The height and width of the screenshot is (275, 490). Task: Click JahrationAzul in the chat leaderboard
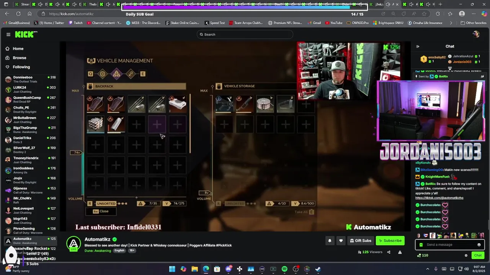pyautogui.click(x=463, y=56)
